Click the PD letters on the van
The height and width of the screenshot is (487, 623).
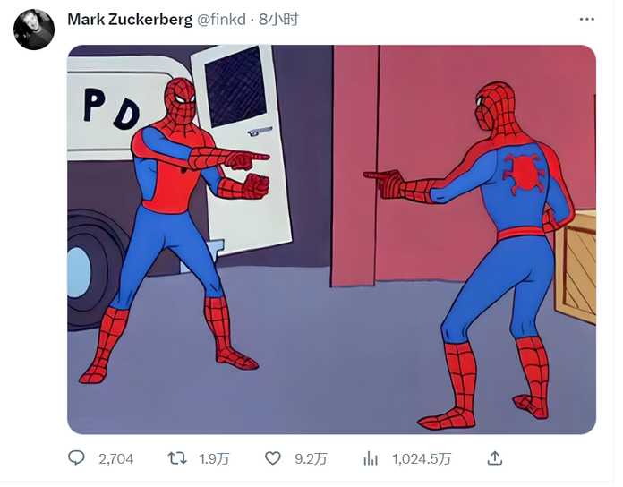112,108
